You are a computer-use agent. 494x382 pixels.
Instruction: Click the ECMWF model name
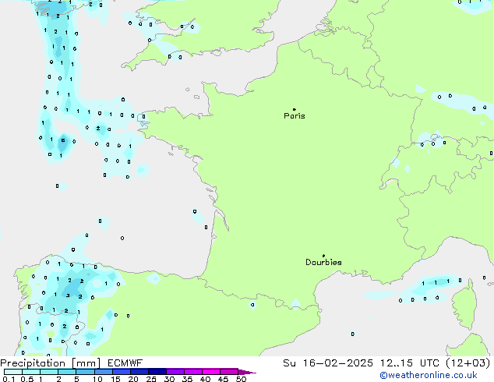click(125, 363)
